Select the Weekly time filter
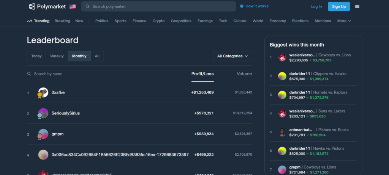 pos(57,56)
